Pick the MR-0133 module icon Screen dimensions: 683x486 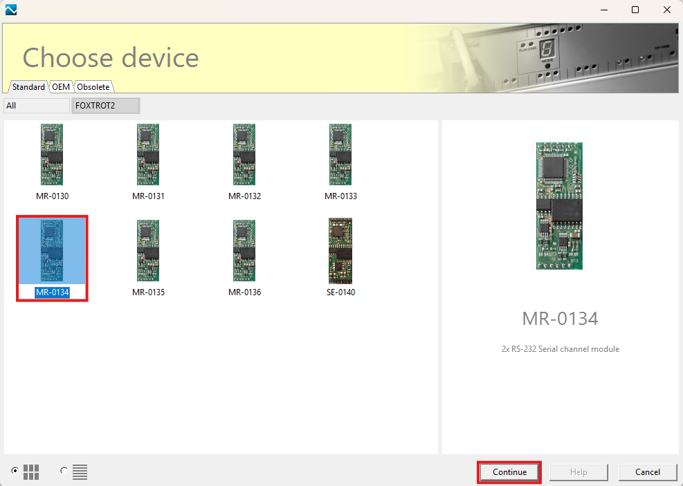(x=340, y=154)
